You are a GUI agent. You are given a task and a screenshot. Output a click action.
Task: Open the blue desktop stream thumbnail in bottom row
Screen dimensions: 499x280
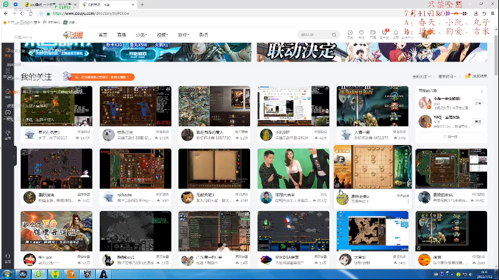(x=372, y=231)
